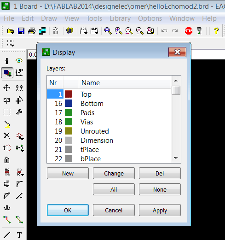Run a script with the SCR icon
This screenshot has height=240, width=225.
pos(84,31)
